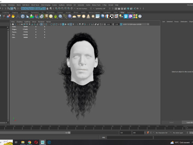This screenshot has width=193, height=145.
Task: Select the Rendering shelf tab
Action: (35, 12)
